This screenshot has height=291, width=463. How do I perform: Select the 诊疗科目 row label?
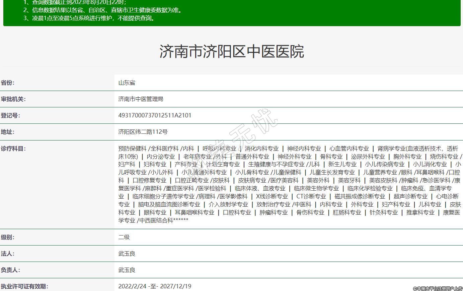click(13, 149)
